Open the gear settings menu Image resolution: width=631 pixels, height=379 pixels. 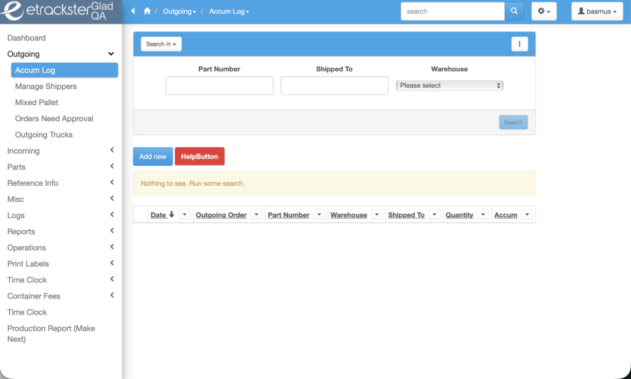(x=544, y=11)
